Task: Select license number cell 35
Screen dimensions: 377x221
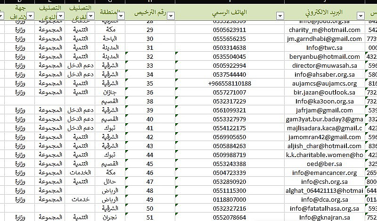Action: tap(150, 83)
